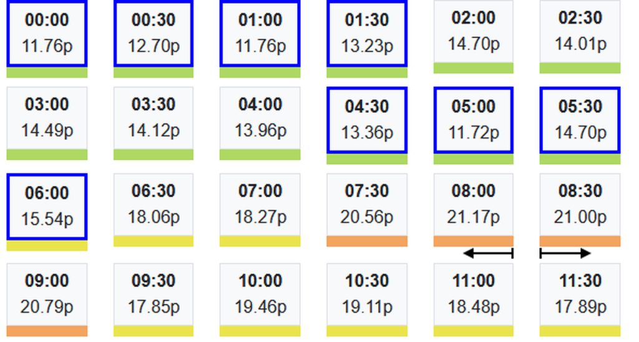This screenshot has width=639, height=342.
Task: Toggle the 05:00 slot at 11.72p
Action: 474,120
